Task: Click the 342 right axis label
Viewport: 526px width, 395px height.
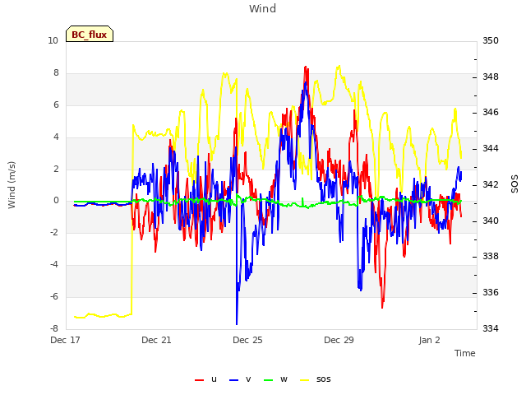Action: (491, 184)
